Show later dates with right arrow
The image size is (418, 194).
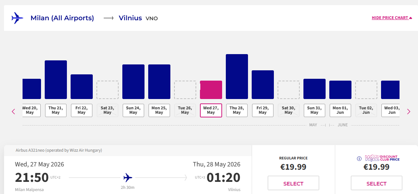(x=408, y=111)
